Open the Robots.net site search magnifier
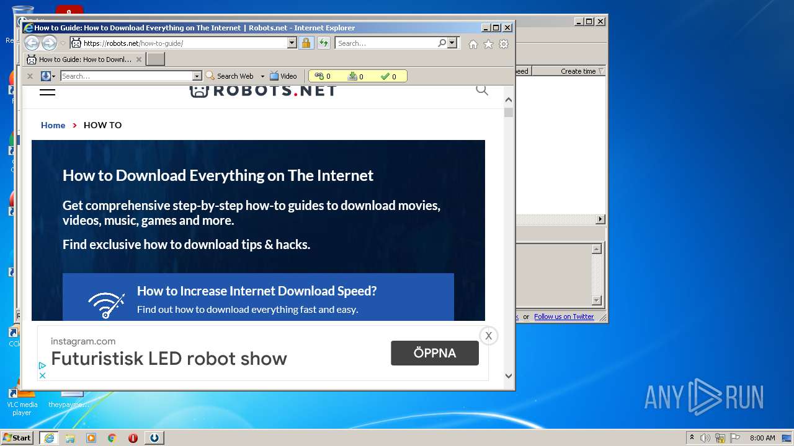The image size is (794, 446). [x=482, y=90]
